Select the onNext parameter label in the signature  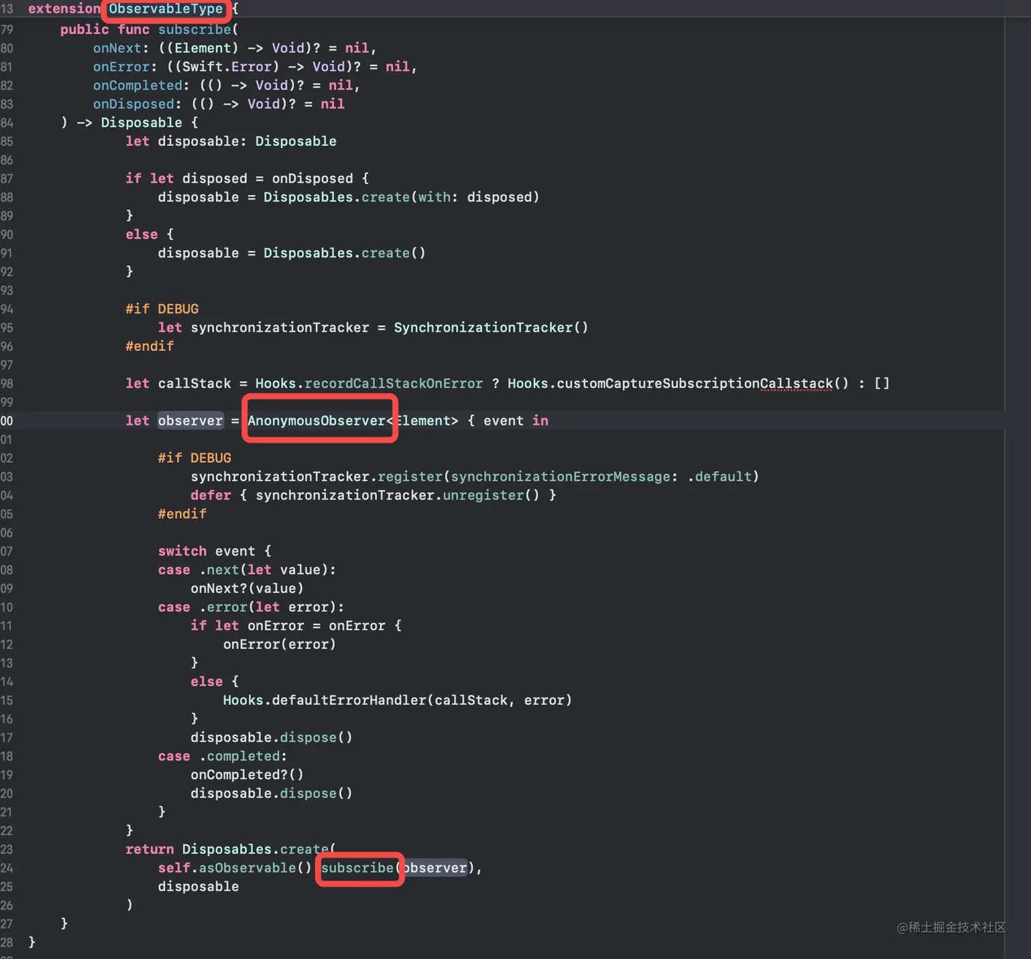pos(117,48)
